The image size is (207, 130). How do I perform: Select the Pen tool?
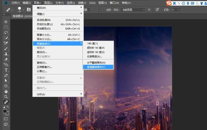[x=6, y=75]
